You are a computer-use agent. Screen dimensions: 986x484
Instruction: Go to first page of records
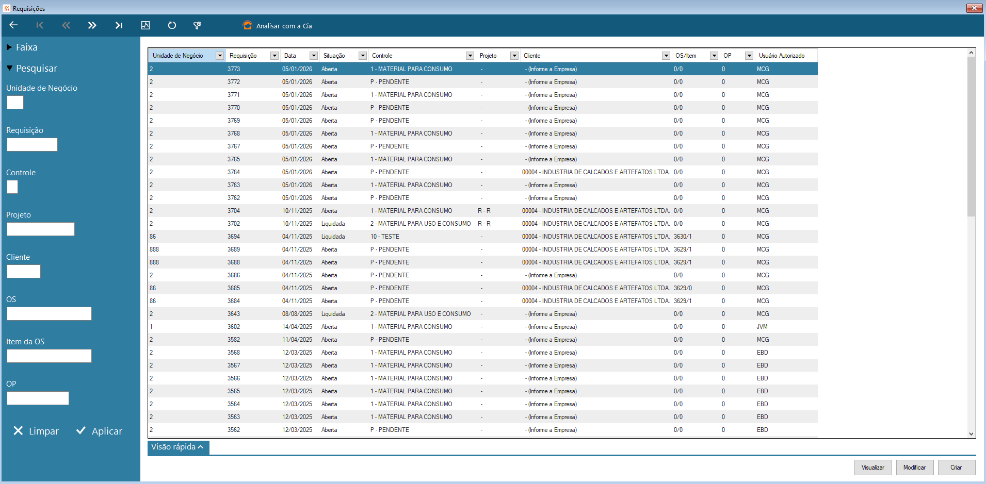point(40,25)
